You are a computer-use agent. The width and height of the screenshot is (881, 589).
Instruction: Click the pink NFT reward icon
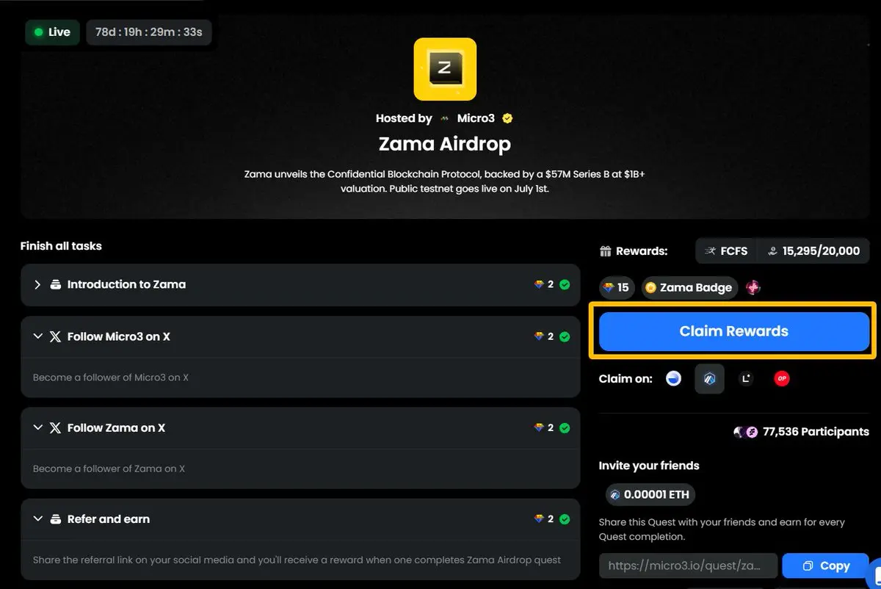753,287
